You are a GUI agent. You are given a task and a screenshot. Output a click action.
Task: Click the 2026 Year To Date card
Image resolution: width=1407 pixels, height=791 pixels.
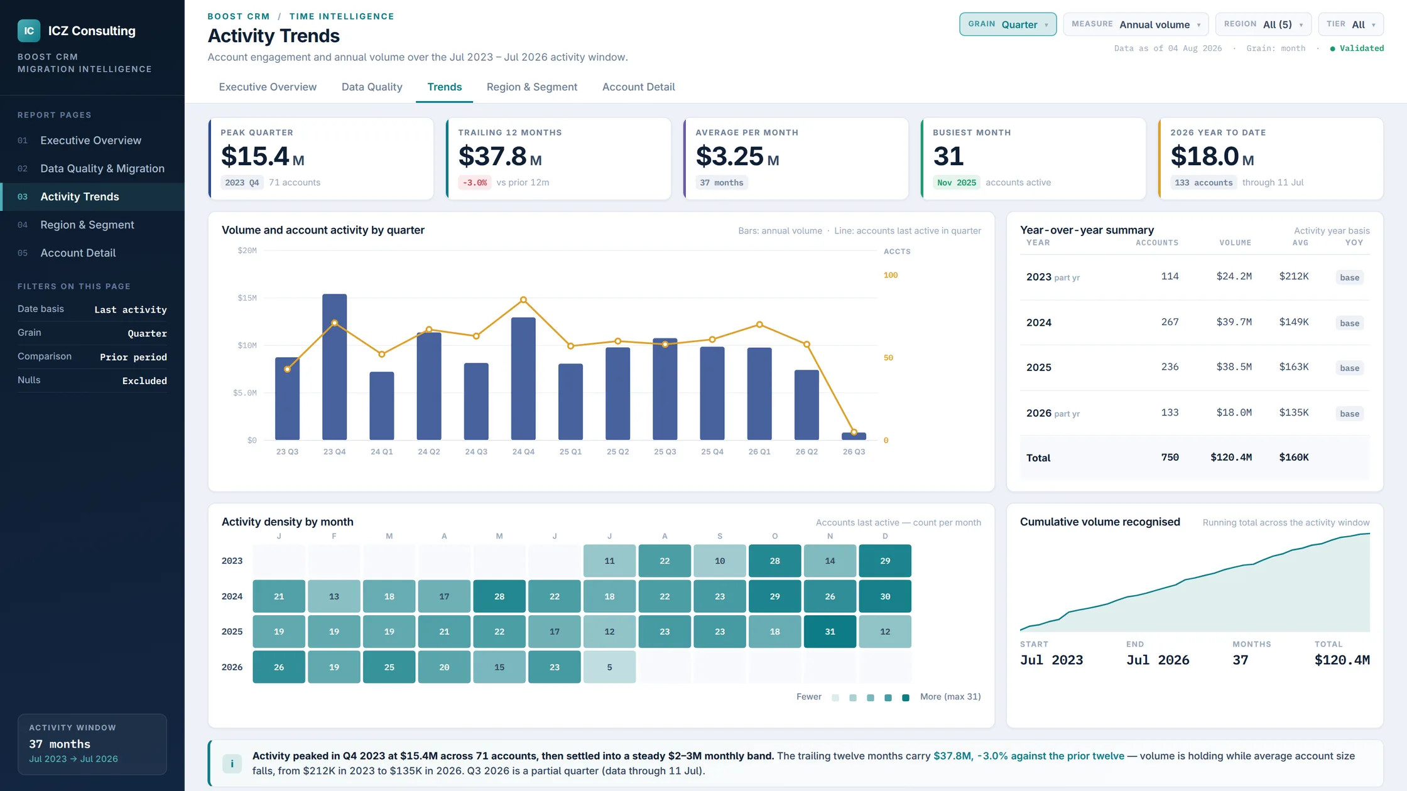pyautogui.click(x=1271, y=159)
